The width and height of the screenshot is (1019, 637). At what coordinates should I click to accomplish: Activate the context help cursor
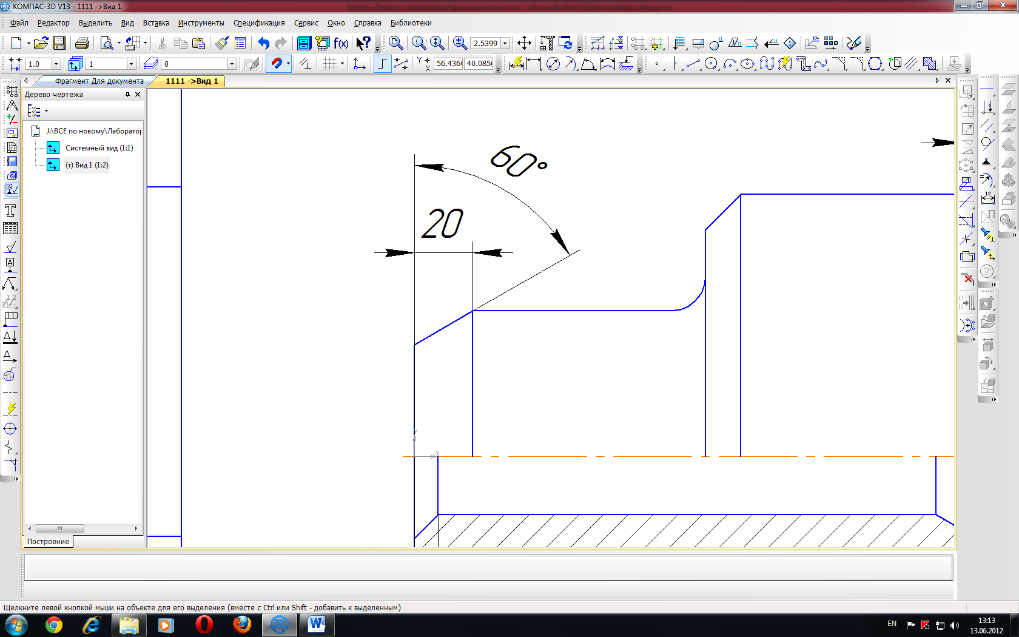coord(363,43)
